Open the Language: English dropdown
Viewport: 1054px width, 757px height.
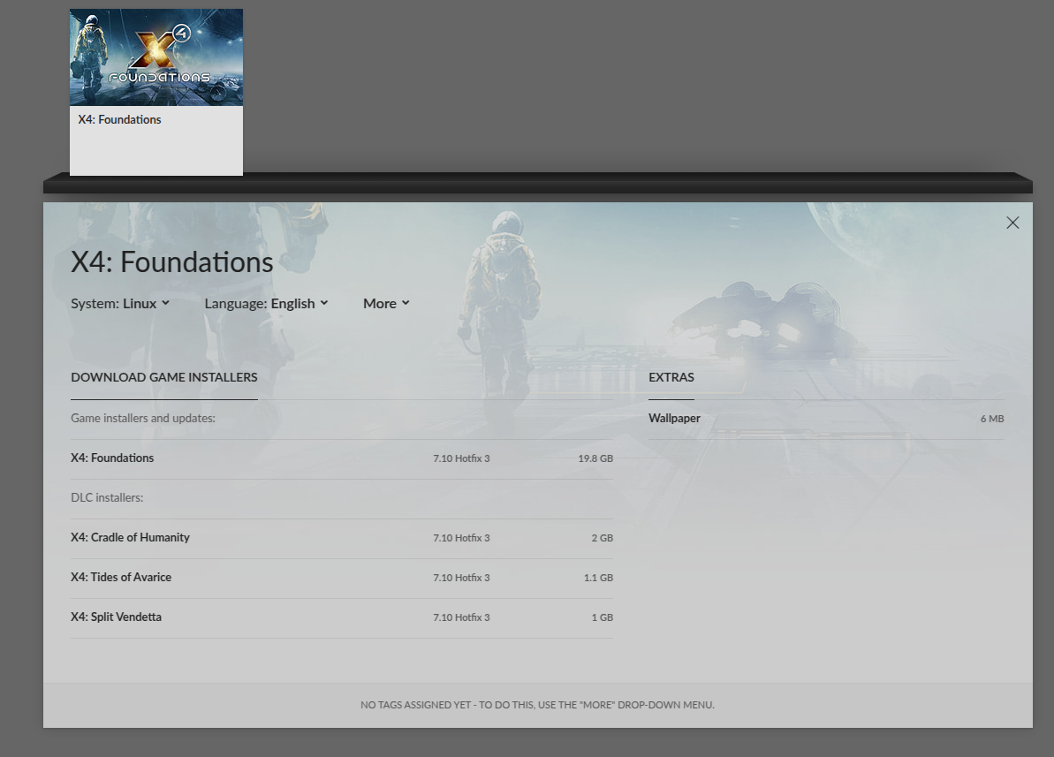[x=266, y=303]
